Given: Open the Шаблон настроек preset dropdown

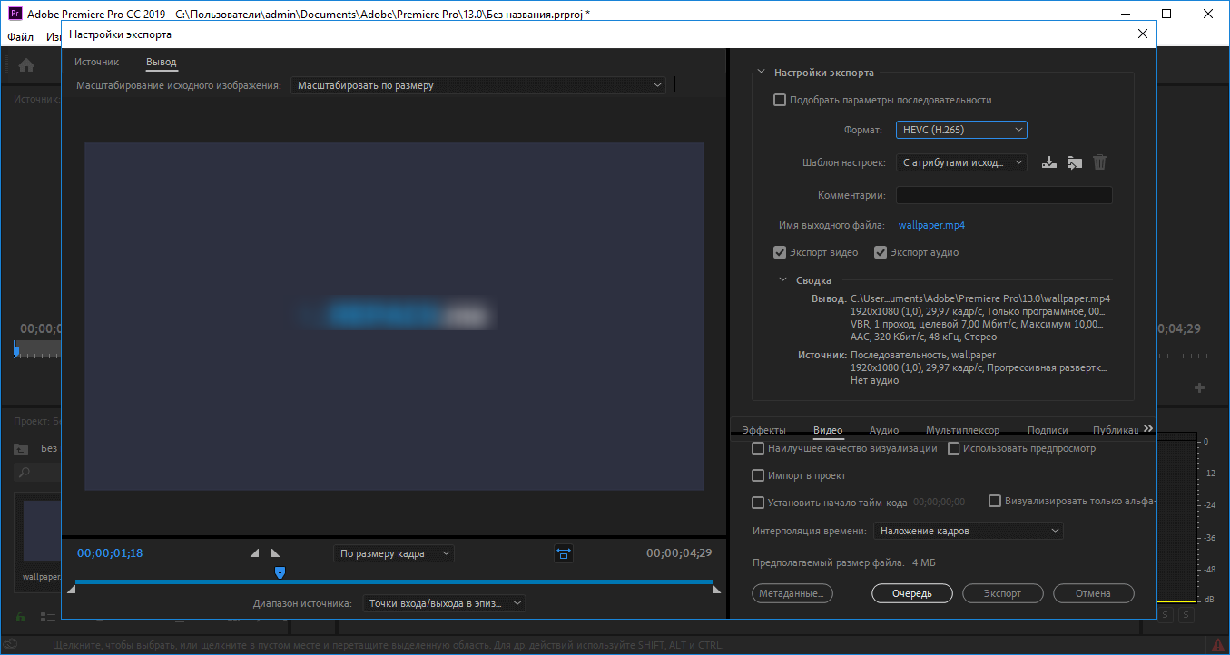Looking at the screenshot, I should [961, 162].
